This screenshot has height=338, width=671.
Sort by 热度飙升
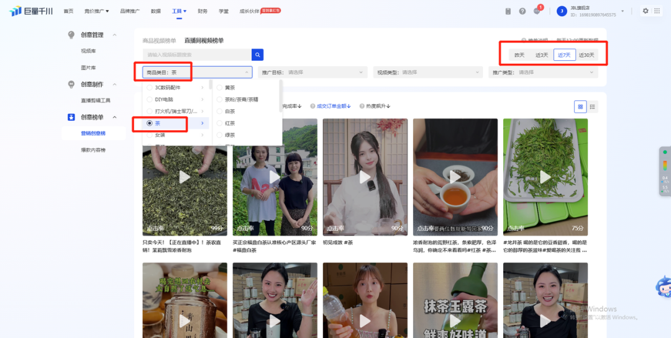point(378,106)
